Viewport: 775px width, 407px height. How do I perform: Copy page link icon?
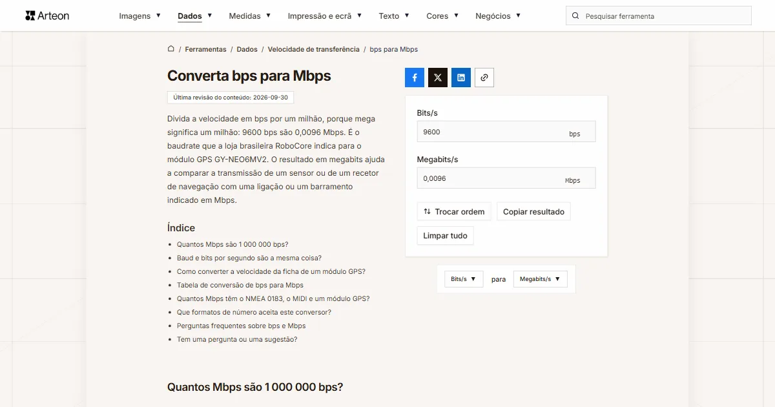click(x=484, y=78)
